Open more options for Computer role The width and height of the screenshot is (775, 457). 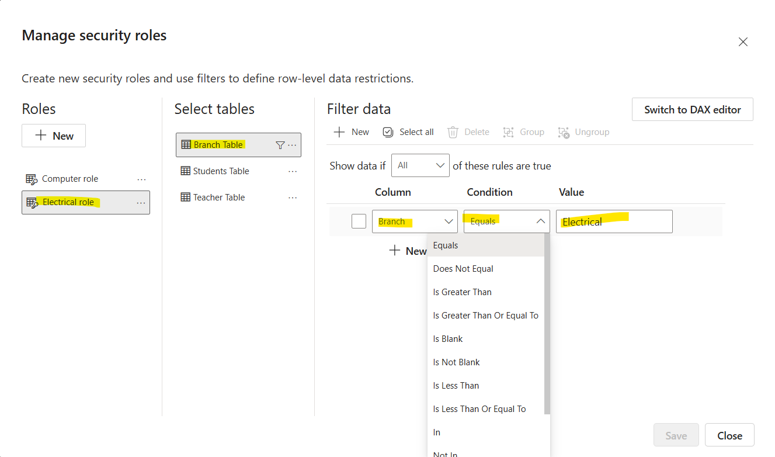tap(141, 179)
